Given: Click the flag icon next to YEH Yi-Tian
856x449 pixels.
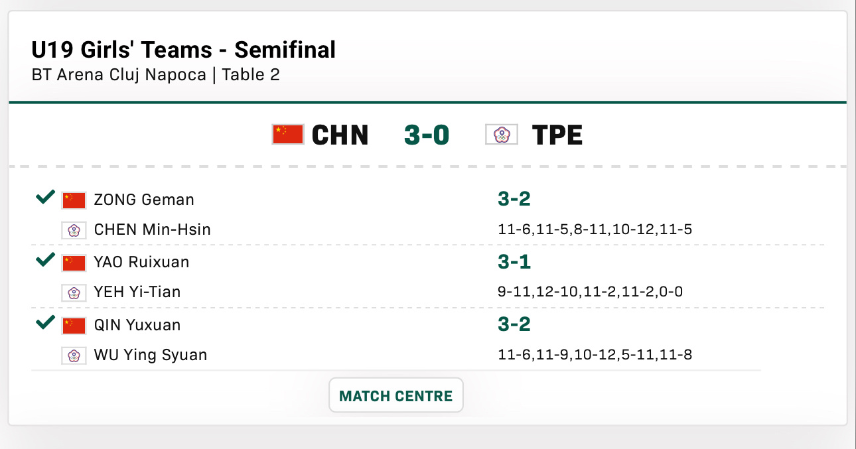Looking at the screenshot, I should tap(74, 292).
